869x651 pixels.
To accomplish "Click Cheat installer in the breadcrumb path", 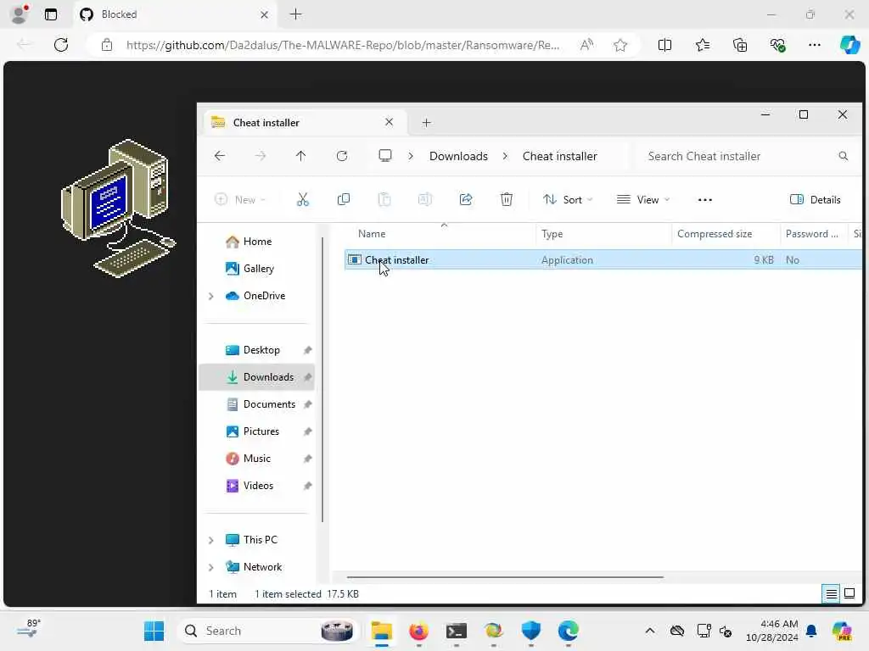I will tap(560, 156).
